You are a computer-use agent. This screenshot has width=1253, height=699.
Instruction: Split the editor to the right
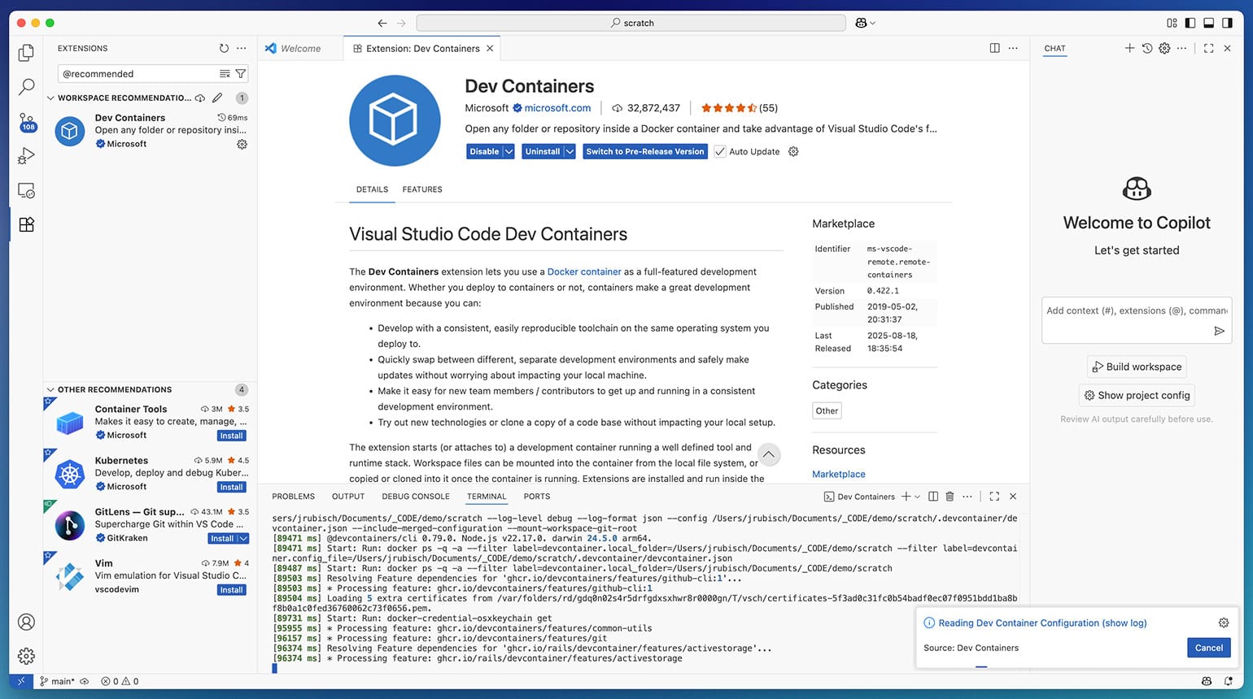[x=994, y=49]
